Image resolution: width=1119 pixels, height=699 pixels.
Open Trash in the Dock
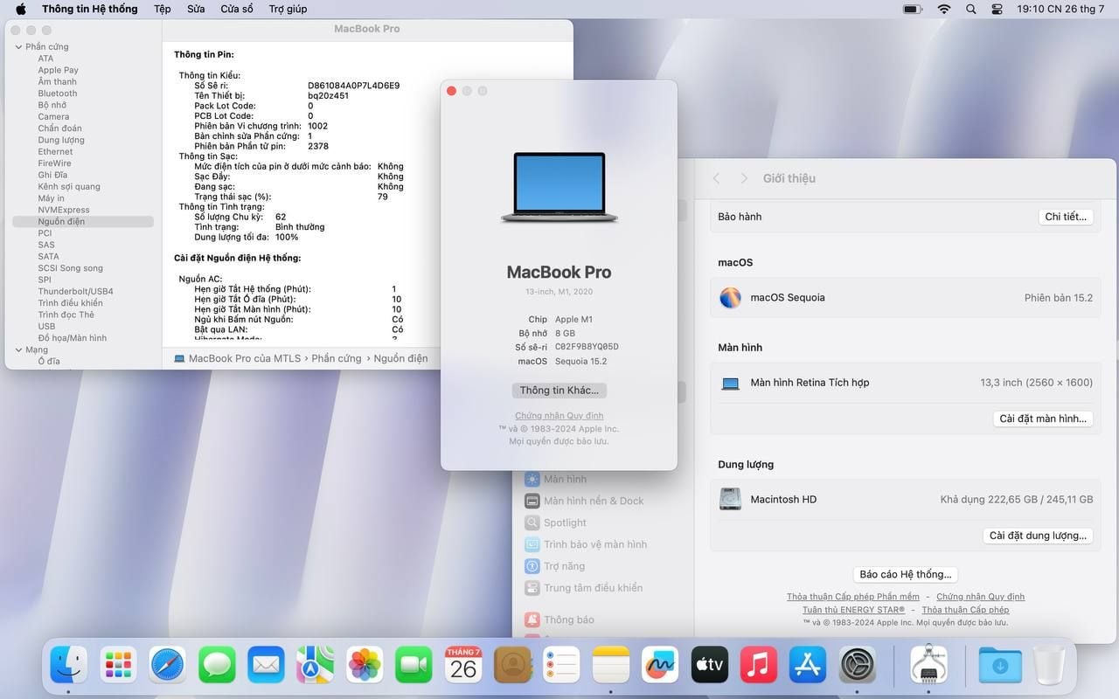coord(1049,666)
